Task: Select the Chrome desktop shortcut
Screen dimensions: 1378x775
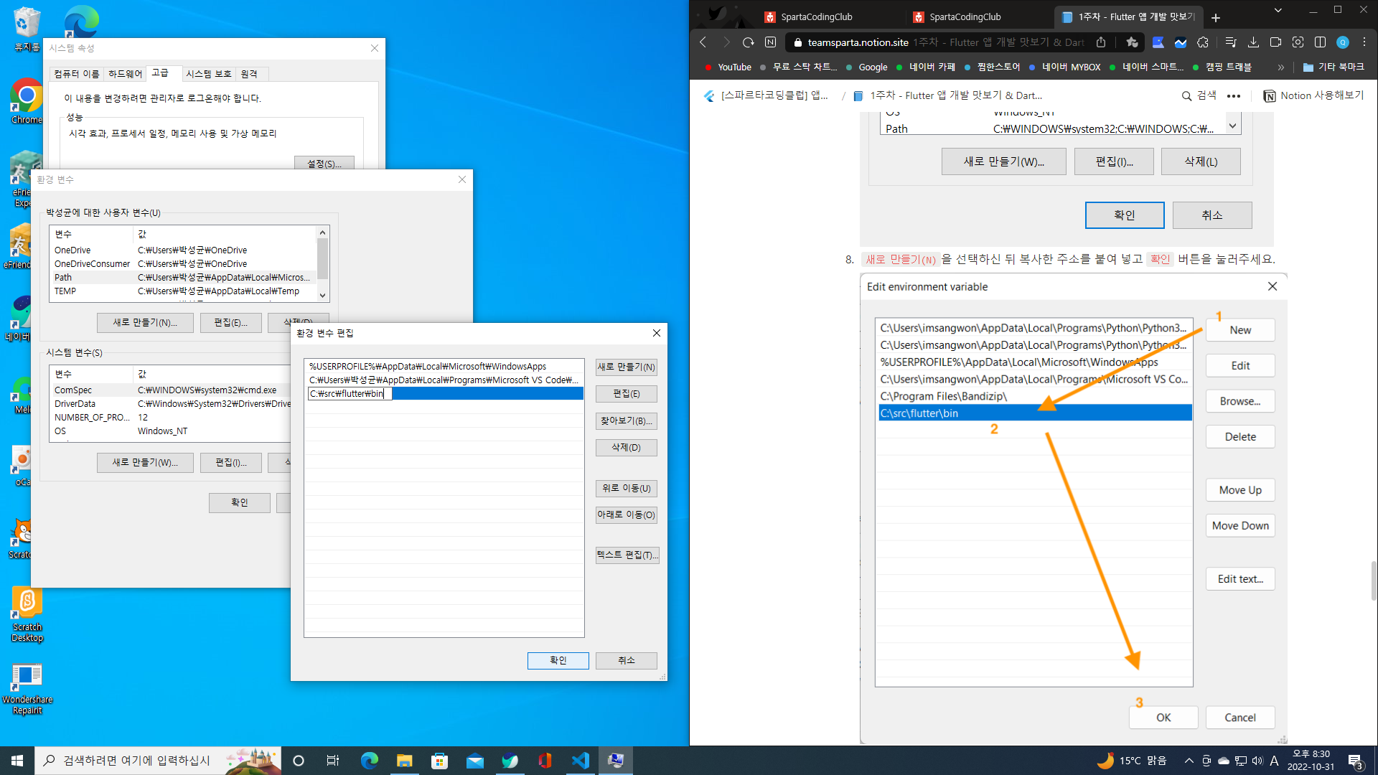Action: (x=27, y=101)
